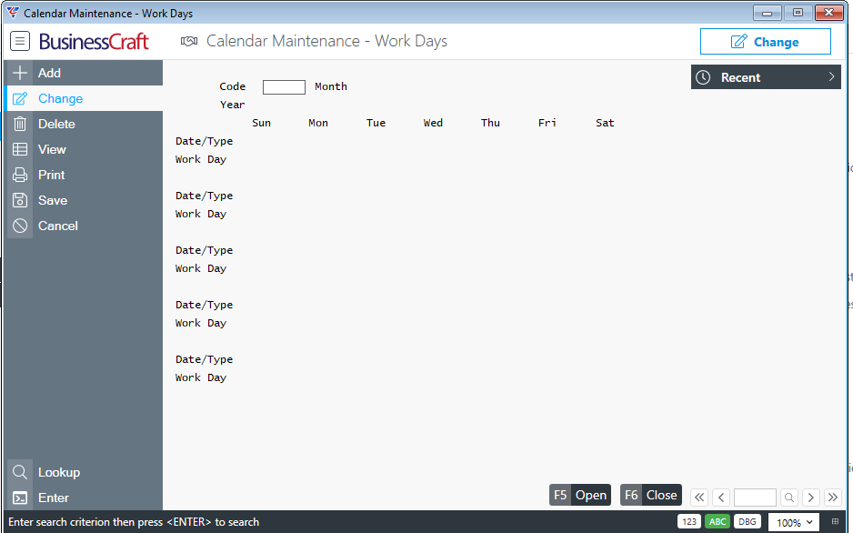Click the Cancel circle-slash icon
The image size is (853, 533).
coord(20,226)
